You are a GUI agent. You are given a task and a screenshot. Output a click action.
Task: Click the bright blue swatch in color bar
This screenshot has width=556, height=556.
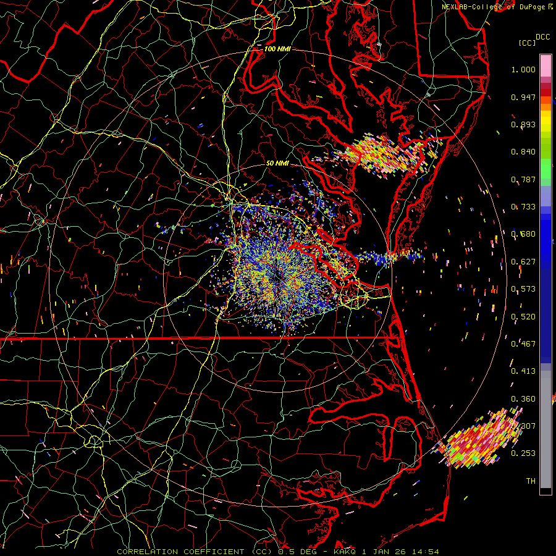click(545, 238)
